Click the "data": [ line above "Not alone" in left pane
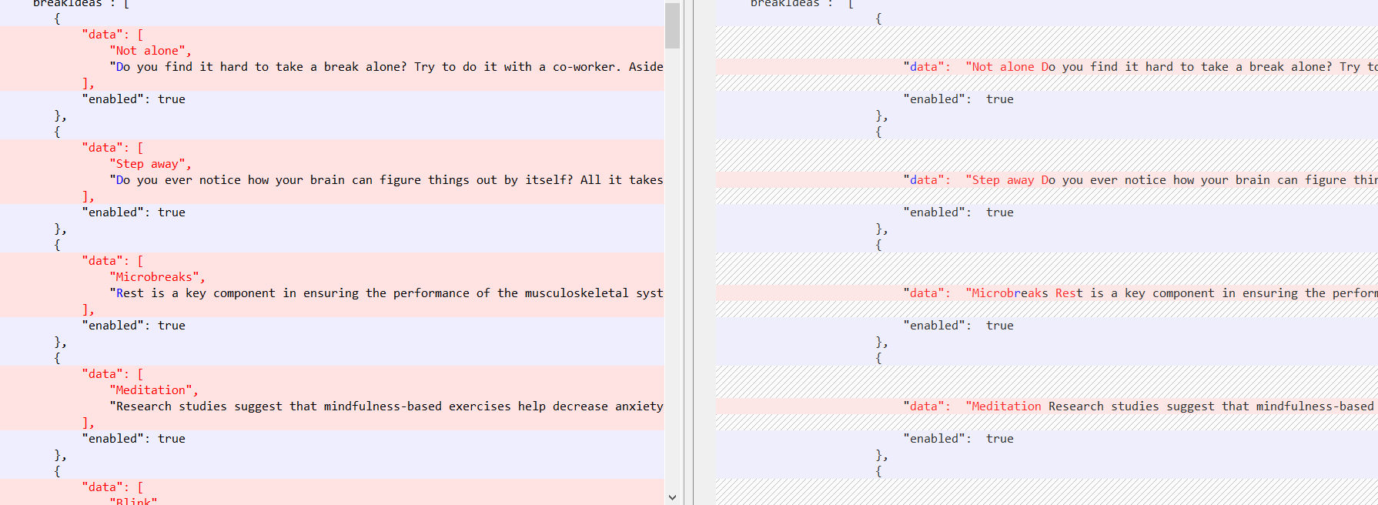This screenshot has width=1378, height=505. [x=112, y=35]
